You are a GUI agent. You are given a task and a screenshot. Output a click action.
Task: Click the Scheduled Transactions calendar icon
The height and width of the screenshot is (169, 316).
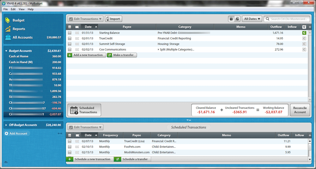click(74, 110)
